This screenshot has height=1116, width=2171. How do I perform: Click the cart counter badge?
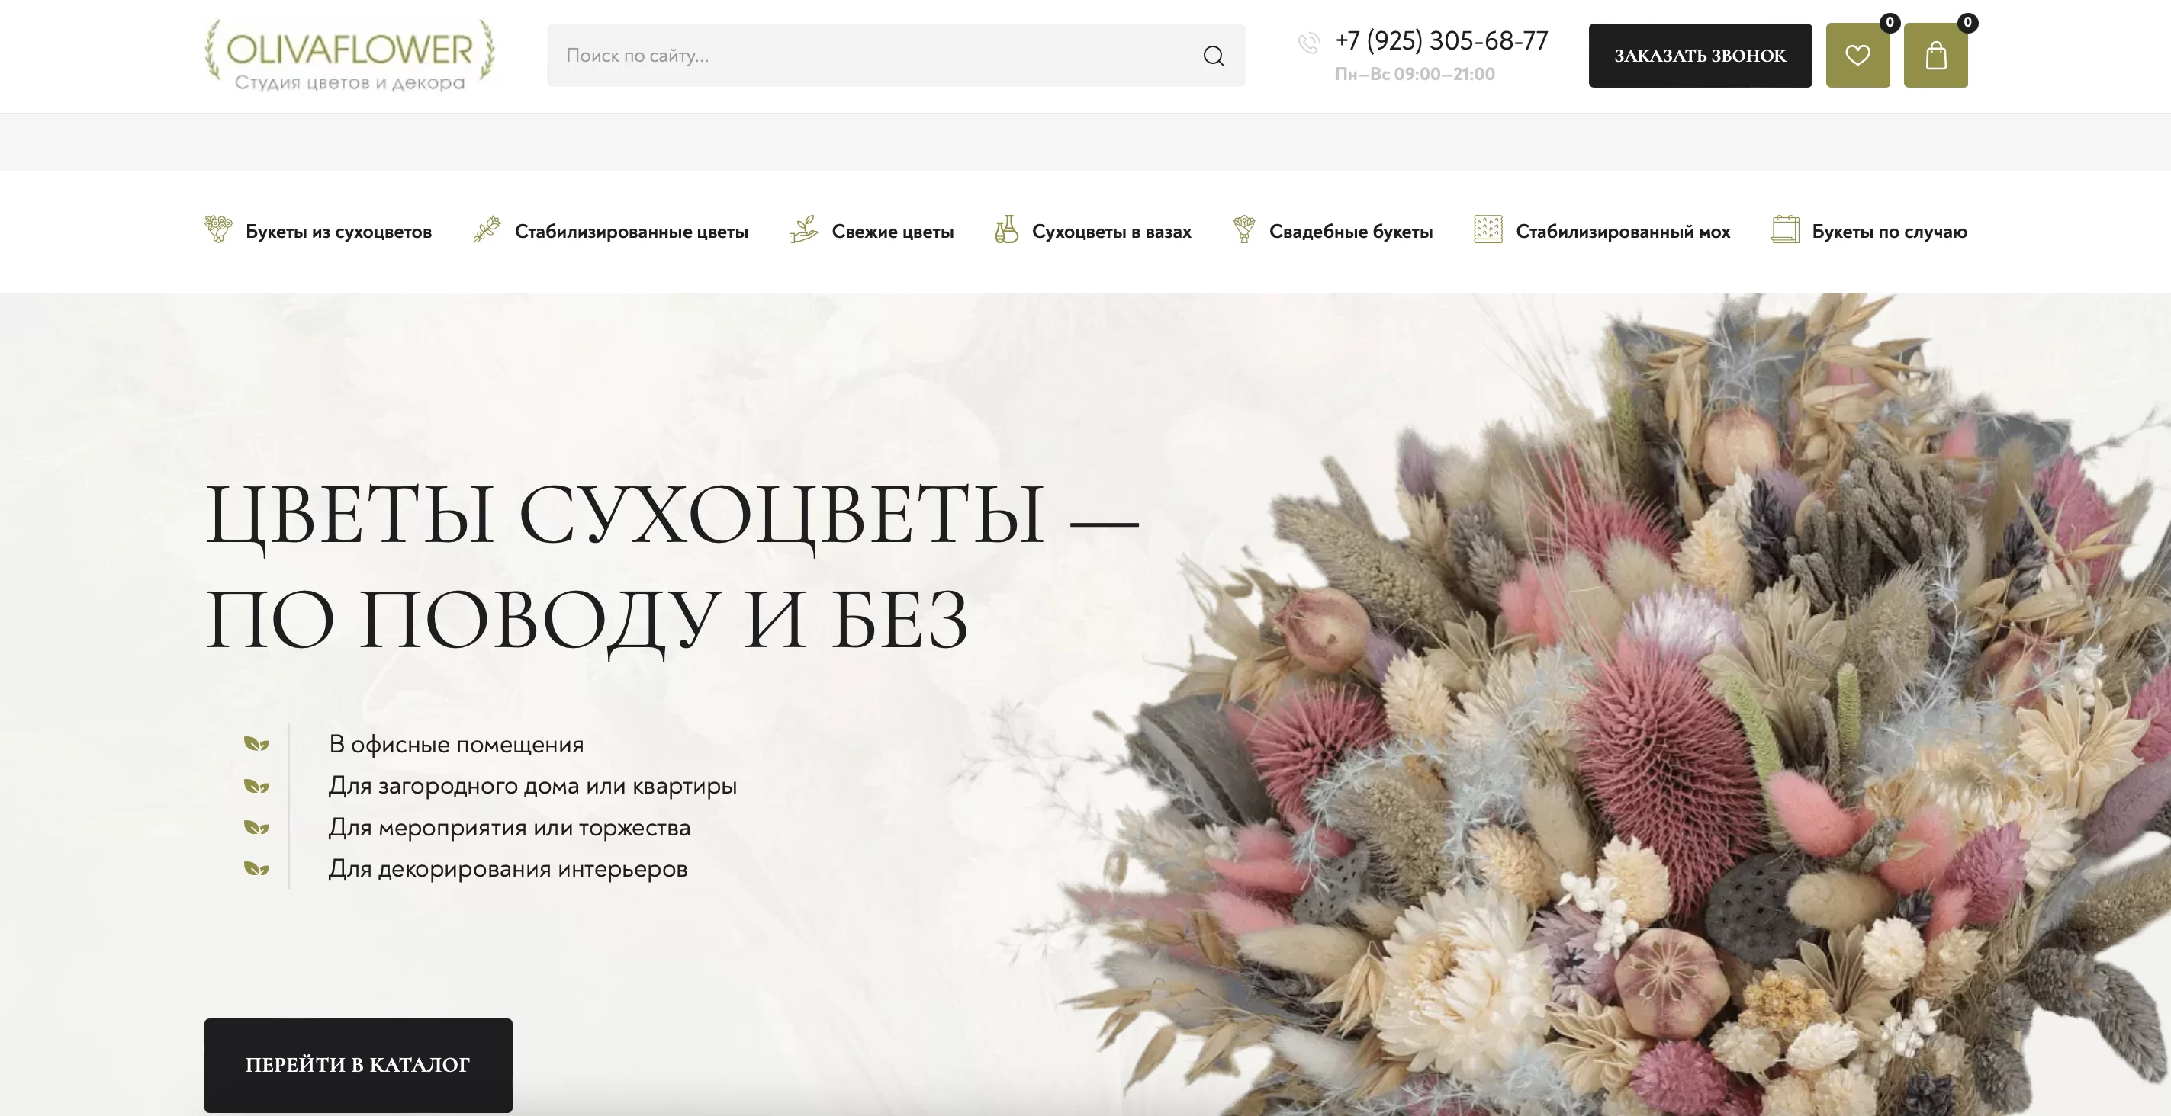click(x=1967, y=23)
